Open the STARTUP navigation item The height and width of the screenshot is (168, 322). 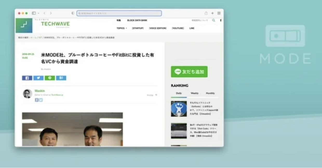point(138,28)
